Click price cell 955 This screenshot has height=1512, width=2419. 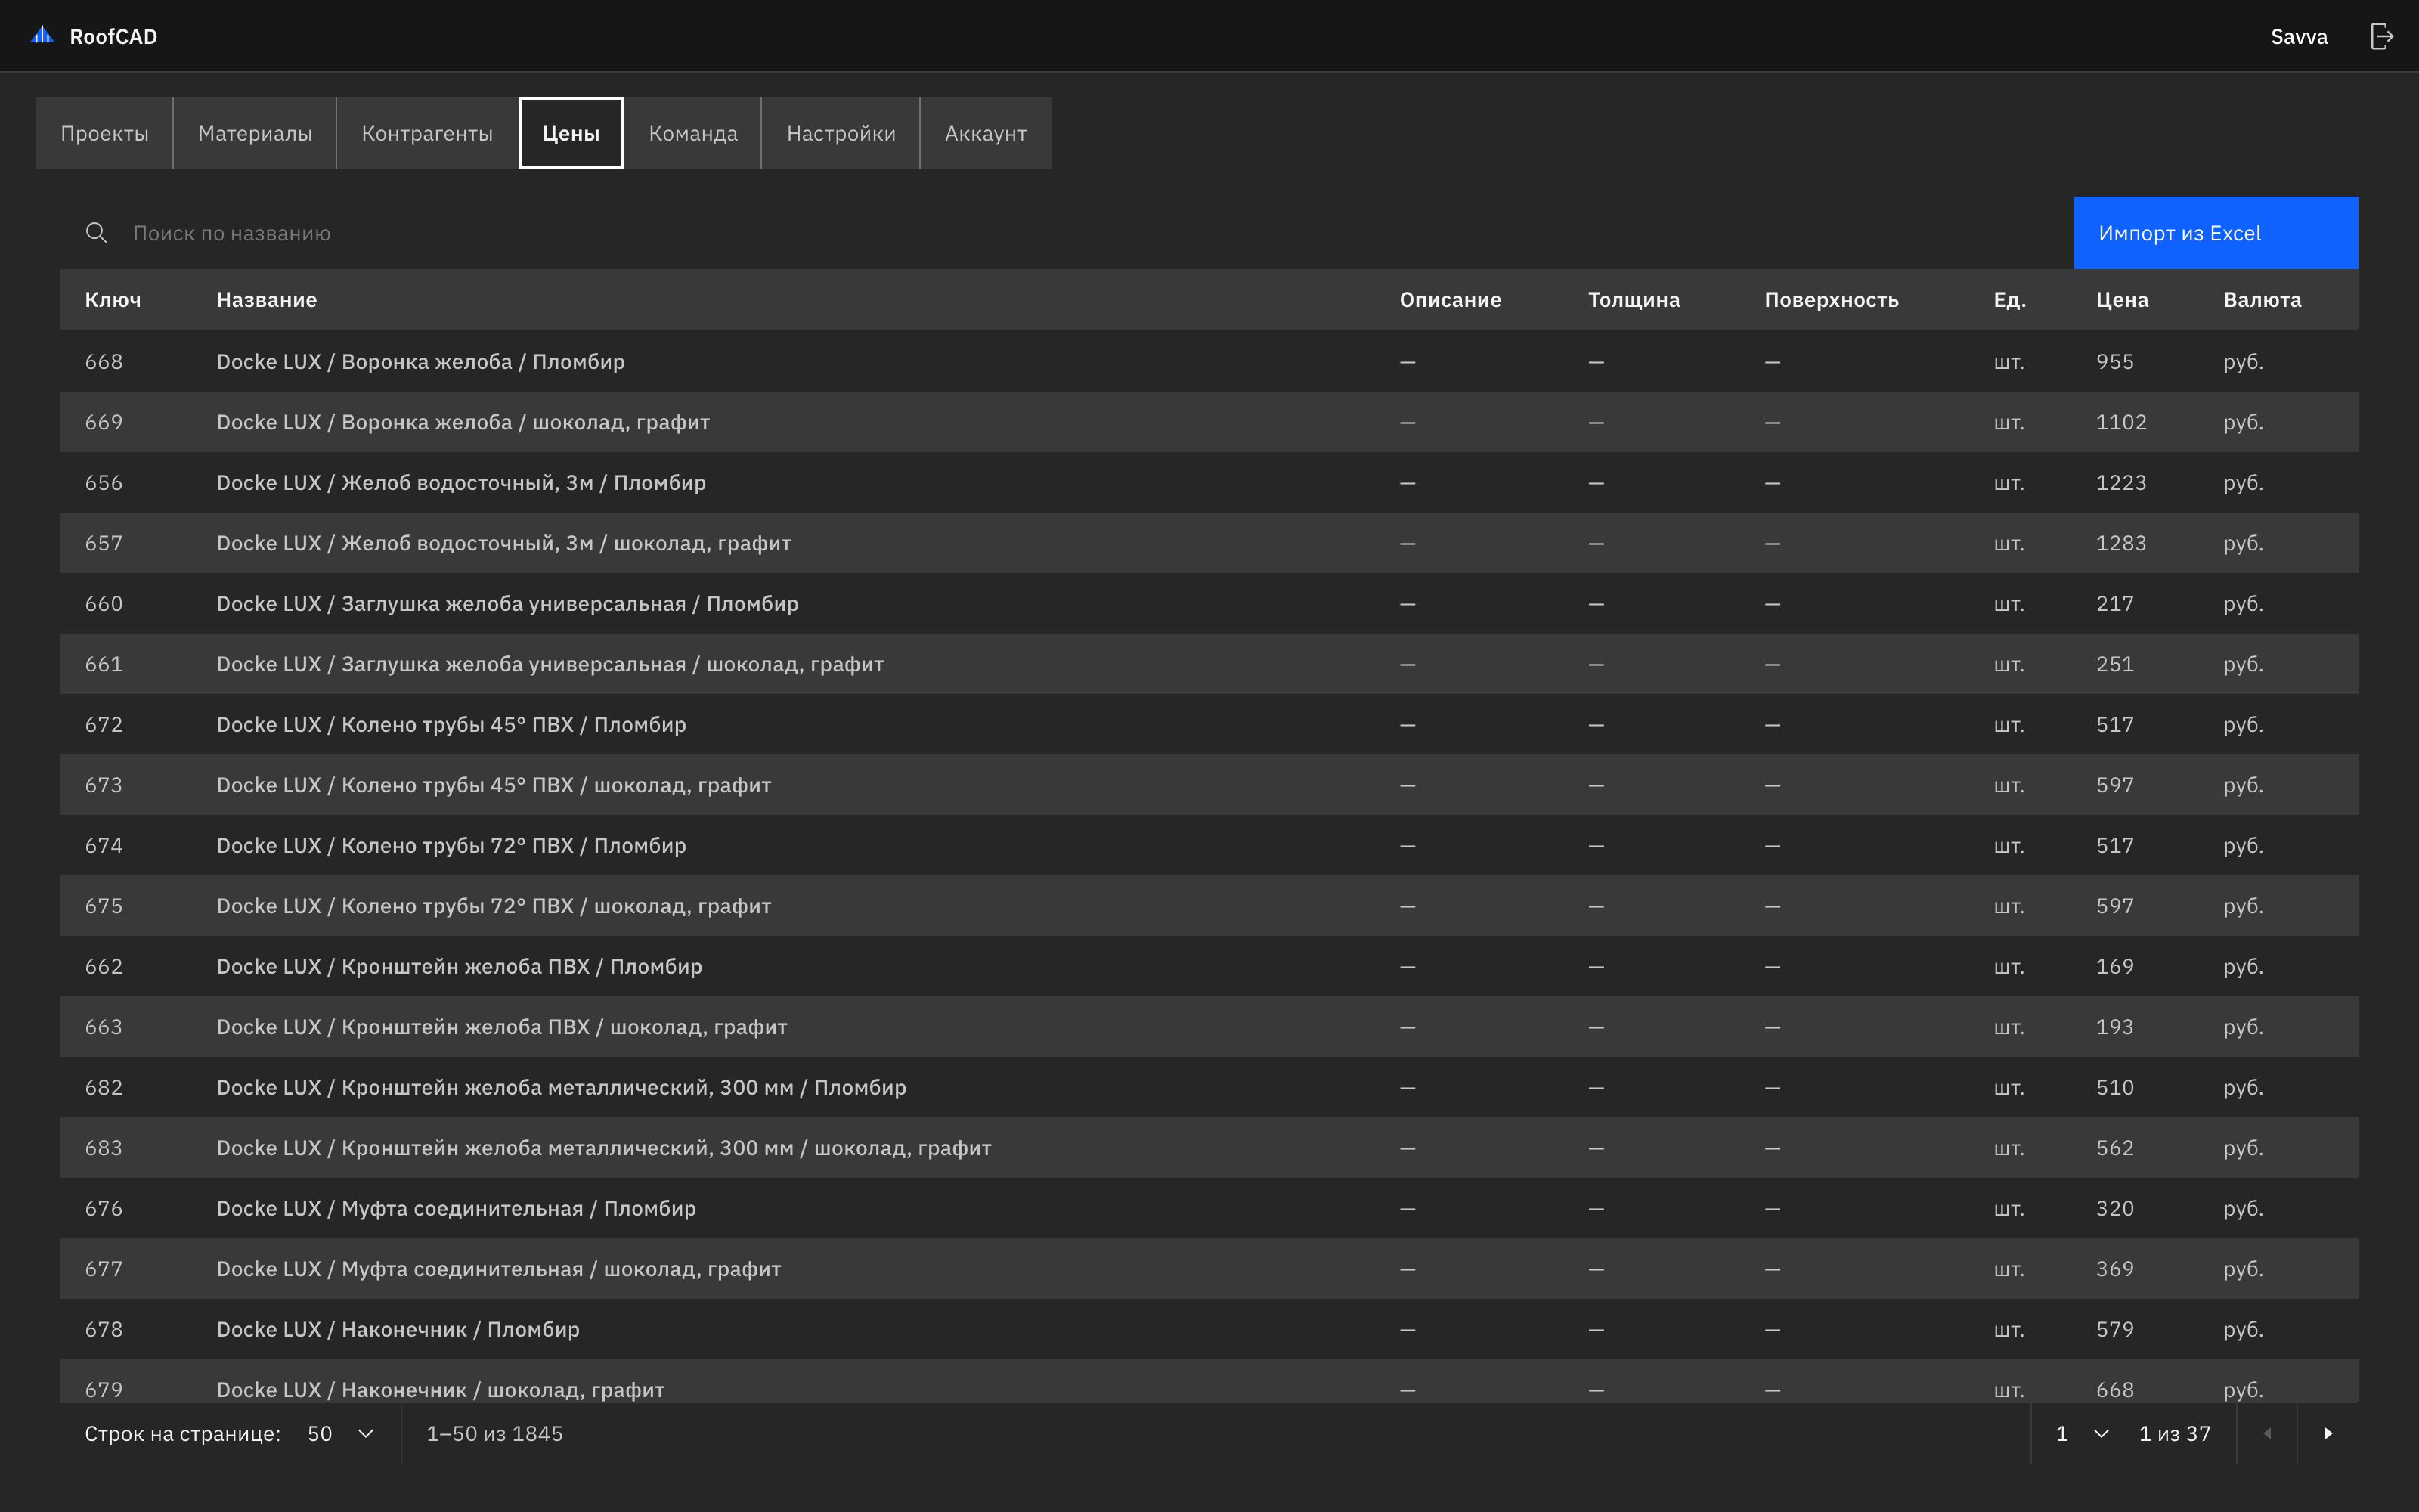point(2115,361)
